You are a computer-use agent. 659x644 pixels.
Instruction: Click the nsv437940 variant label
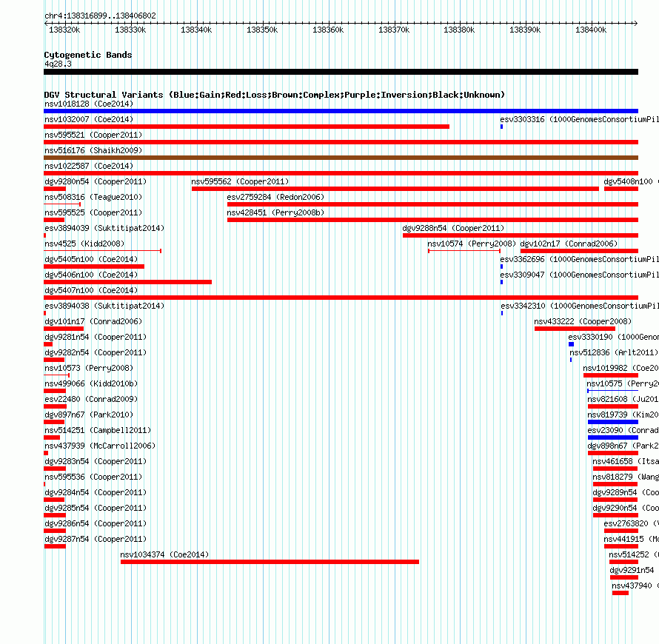point(635,586)
